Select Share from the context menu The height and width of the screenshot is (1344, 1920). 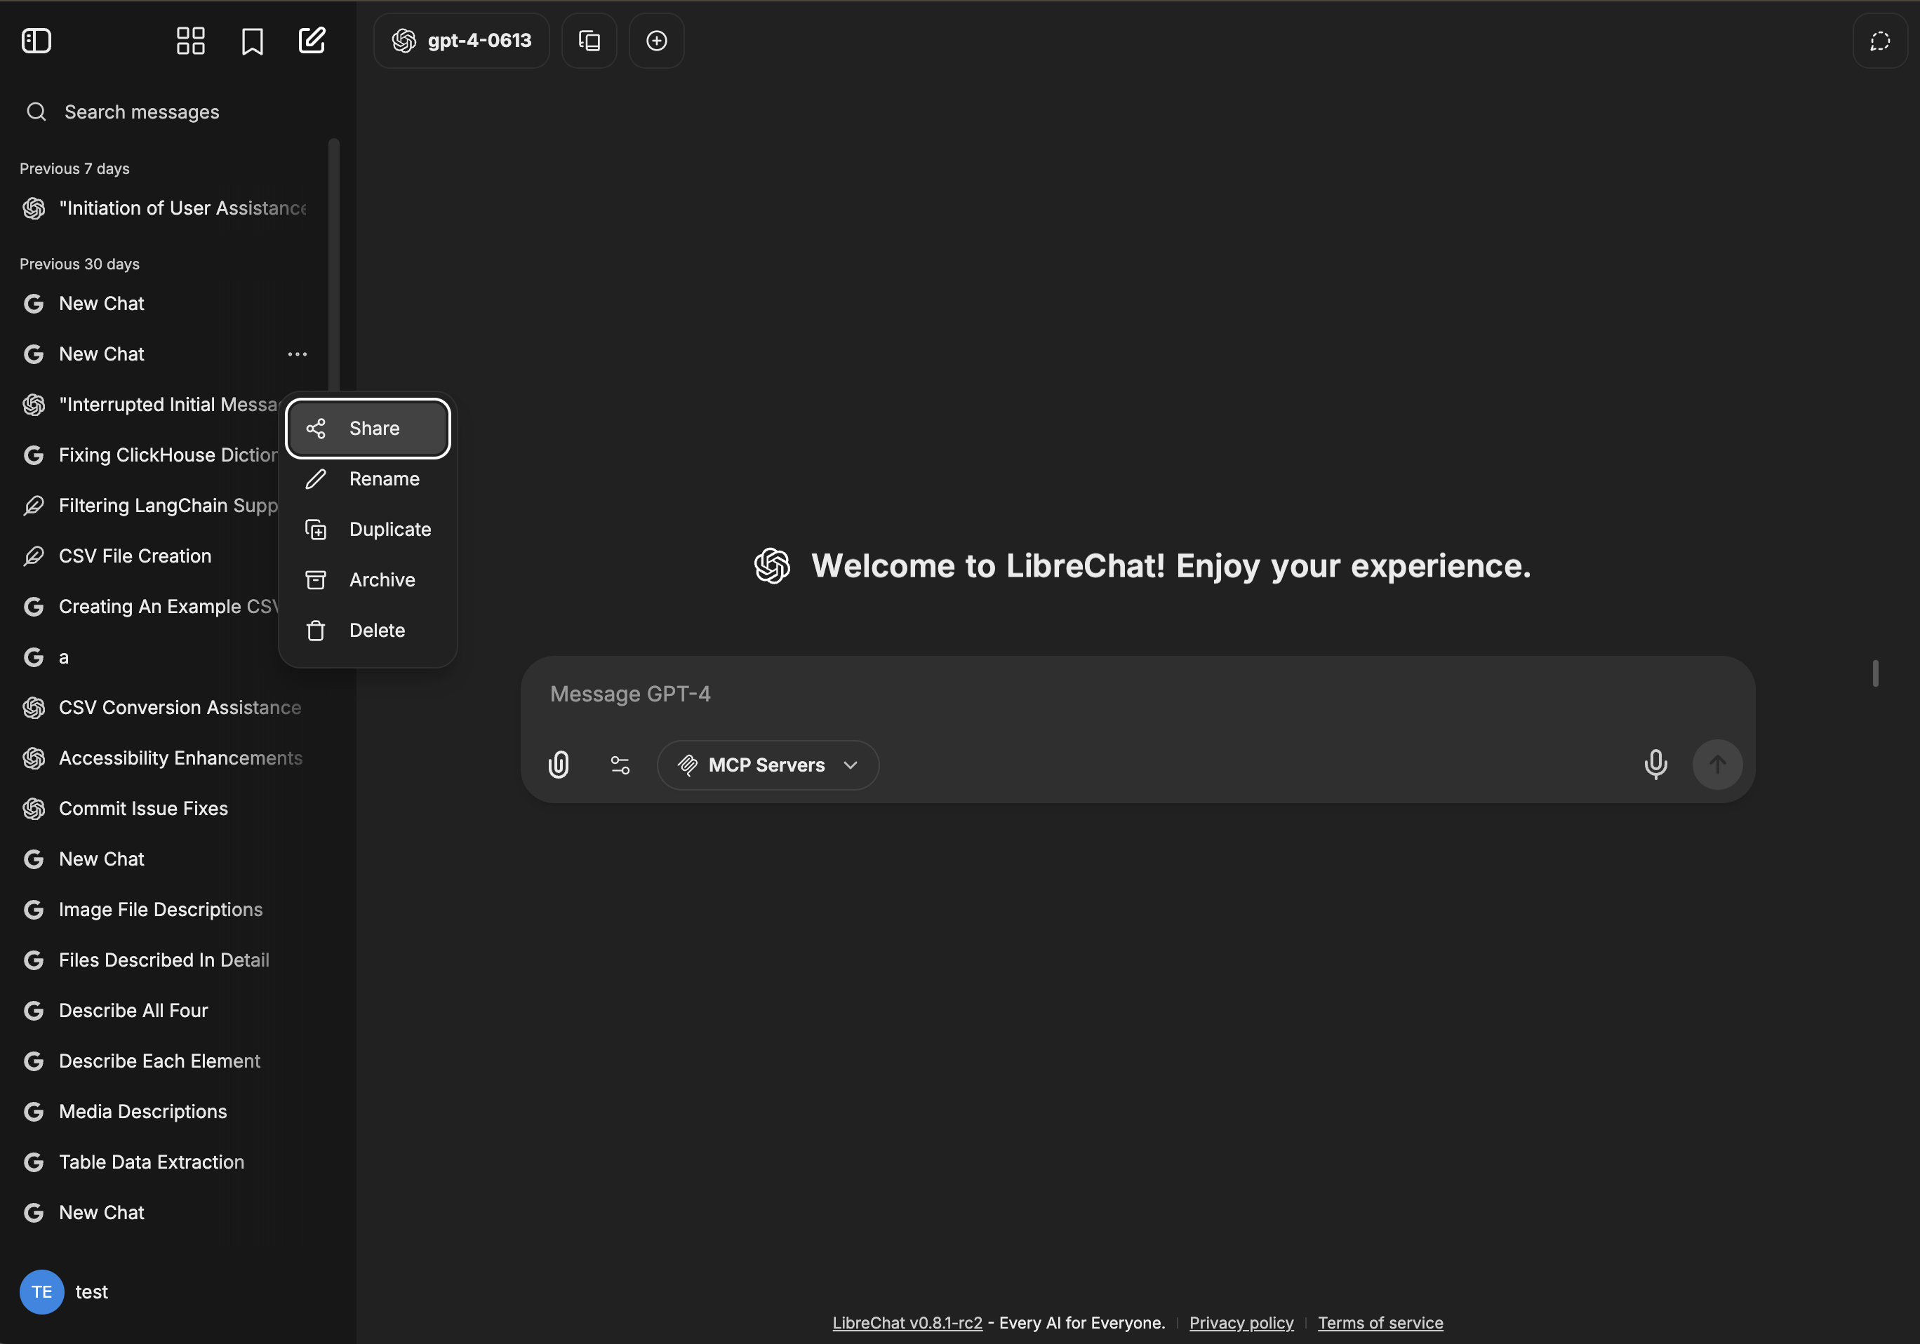368,428
